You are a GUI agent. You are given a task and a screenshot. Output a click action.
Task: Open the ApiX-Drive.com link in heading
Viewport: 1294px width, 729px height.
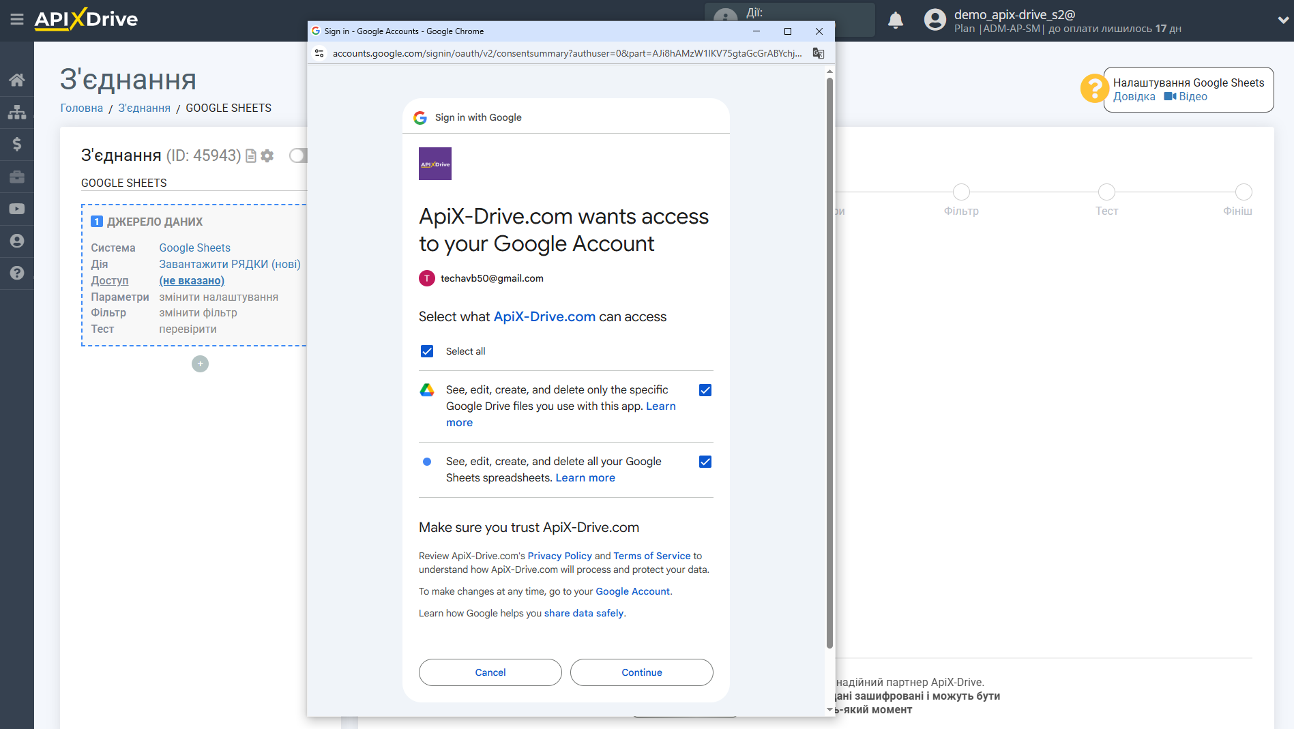(544, 317)
